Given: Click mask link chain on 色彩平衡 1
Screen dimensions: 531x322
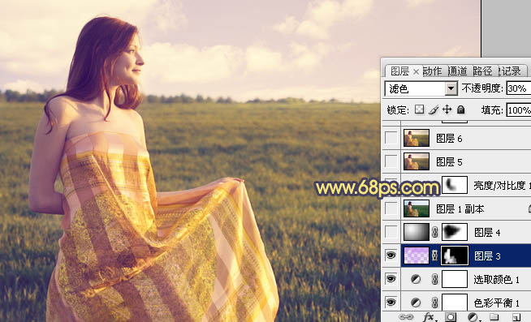Looking at the screenshot, I should coord(435,303).
